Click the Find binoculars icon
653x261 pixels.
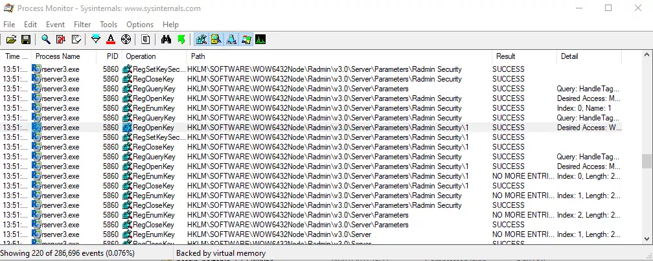pos(166,40)
